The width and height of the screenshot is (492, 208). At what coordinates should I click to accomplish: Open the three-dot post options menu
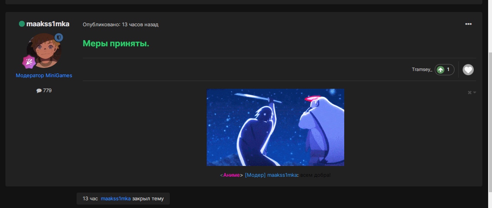pyautogui.click(x=468, y=24)
